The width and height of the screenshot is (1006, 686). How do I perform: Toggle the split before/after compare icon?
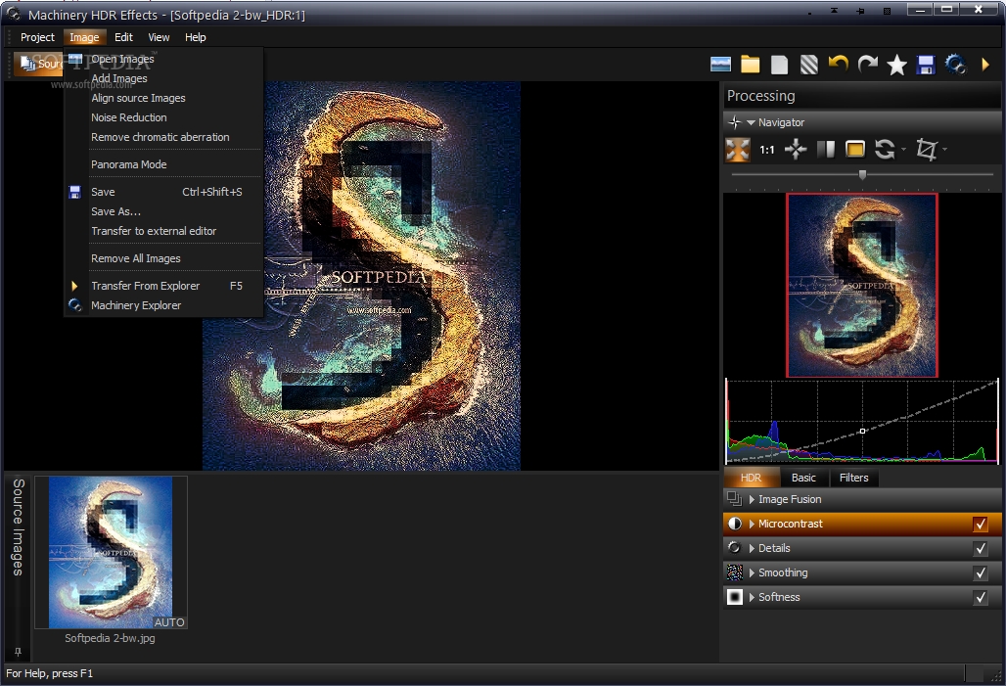826,150
